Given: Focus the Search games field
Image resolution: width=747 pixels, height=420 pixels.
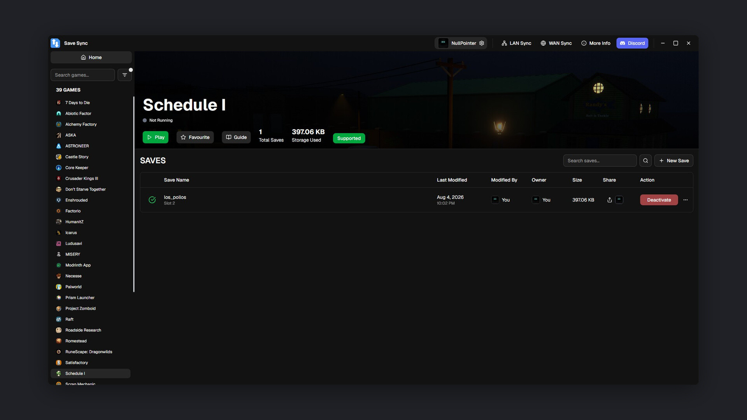Looking at the screenshot, I should (82, 75).
